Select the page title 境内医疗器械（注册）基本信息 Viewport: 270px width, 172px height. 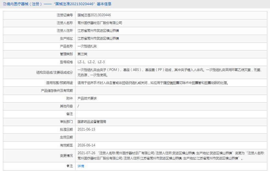[59, 4]
